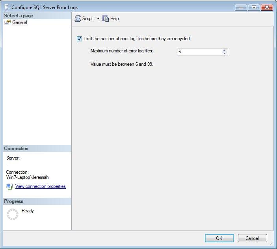Click the 'Ready' progress status text
This screenshot has width=277, height=249.
tap(28, 211)
